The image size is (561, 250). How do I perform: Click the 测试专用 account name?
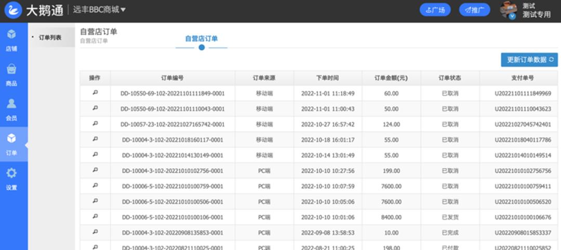(536, 15)
